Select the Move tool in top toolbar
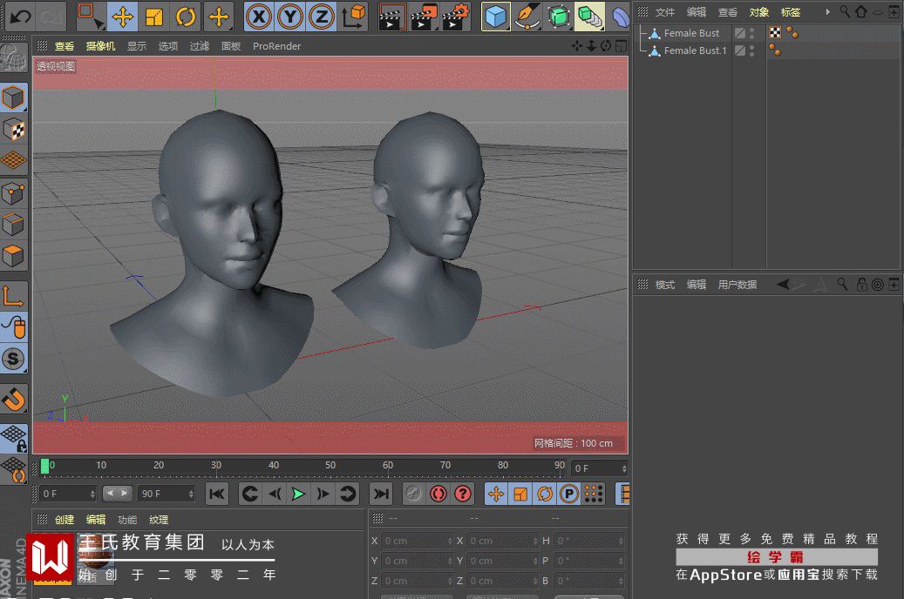Screen dimensions: 904x599 (x=123, y=17)
